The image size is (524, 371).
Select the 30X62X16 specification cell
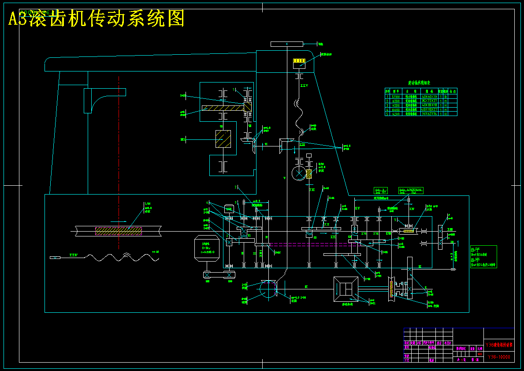click(429, 114)
